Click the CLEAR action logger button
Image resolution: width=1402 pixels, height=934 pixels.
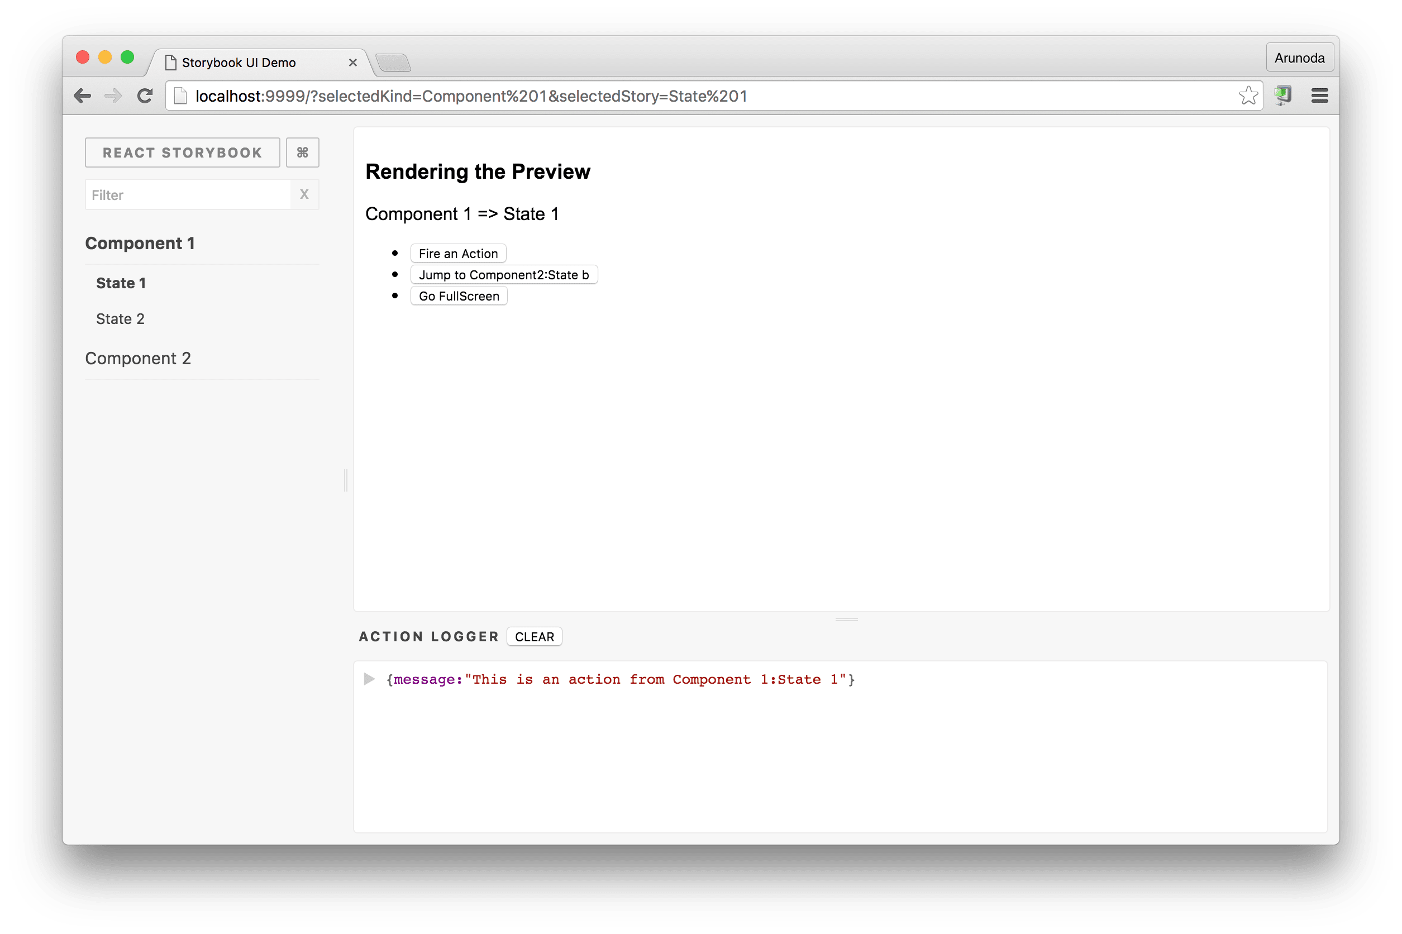[534, 637]
